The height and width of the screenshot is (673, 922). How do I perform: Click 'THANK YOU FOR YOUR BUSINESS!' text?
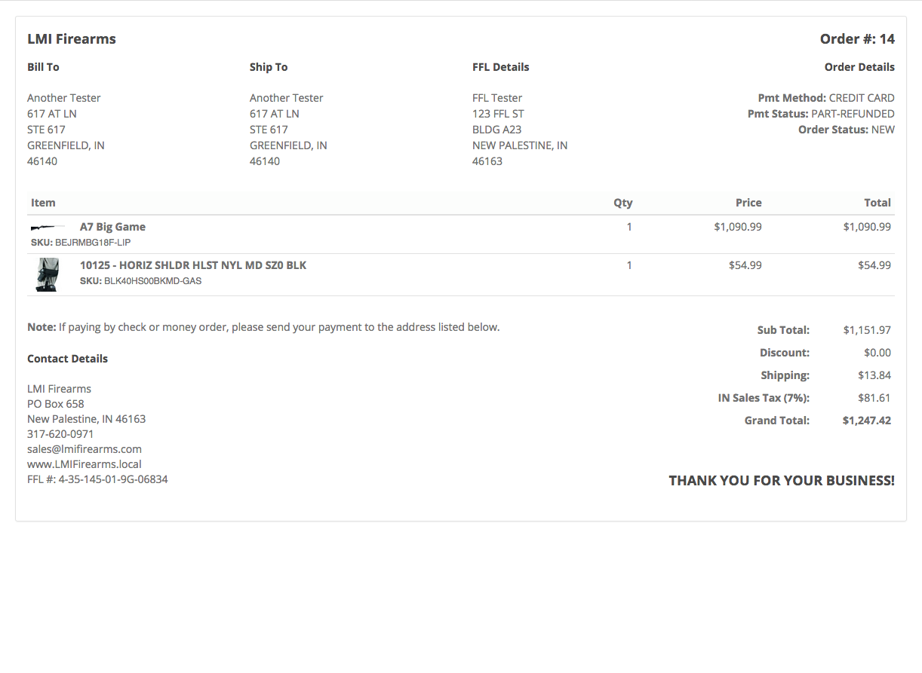(782, 481)
